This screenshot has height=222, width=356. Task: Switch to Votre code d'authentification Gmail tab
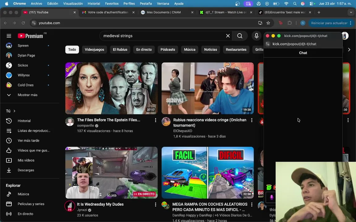point(108,12)
